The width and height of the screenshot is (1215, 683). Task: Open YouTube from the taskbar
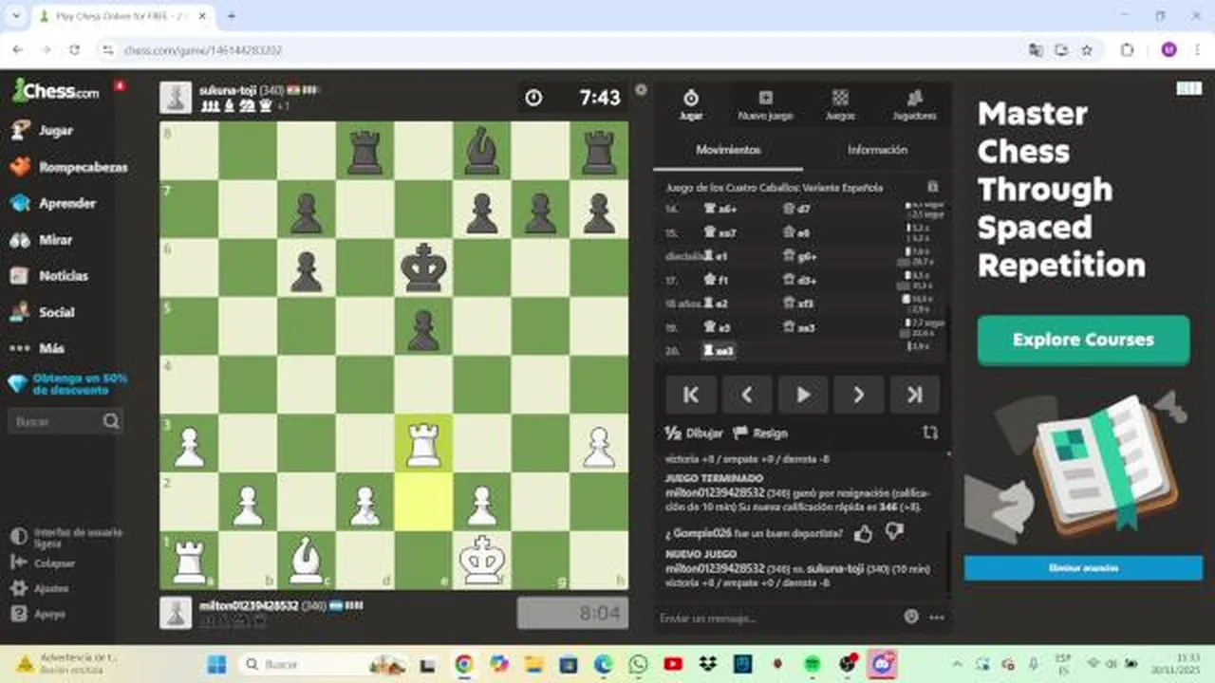pyautogui.click(x=673, y=664)
